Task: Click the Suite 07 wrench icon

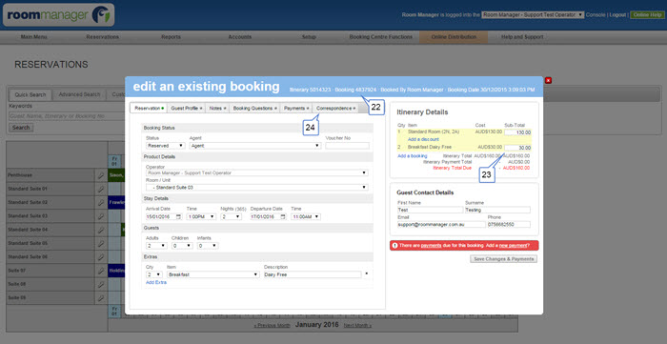Action: 101,271
